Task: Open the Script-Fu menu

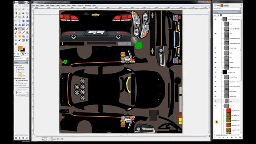Action: 80,5
